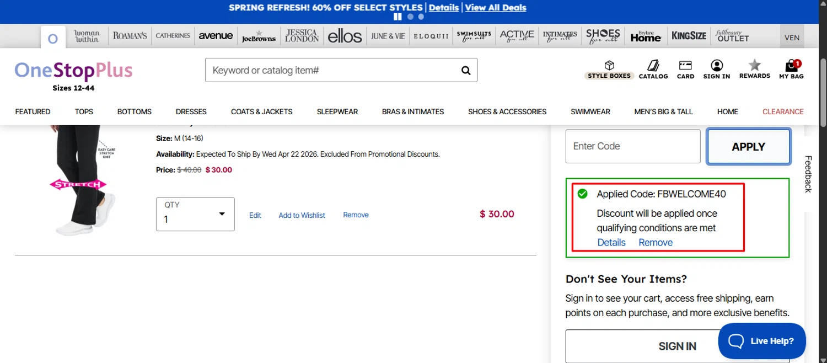The image size is (827, 363).
Task: Expand the Shoes & Accessories menu
Action: 507,111
